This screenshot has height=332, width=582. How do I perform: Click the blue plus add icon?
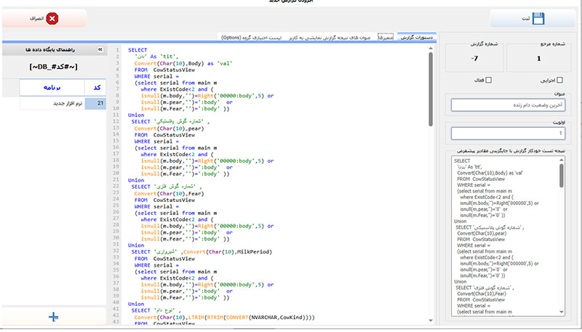coord(53,316)
